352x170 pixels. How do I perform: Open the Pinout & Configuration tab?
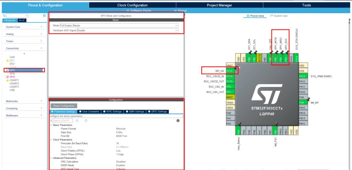[x=45, y=5]
